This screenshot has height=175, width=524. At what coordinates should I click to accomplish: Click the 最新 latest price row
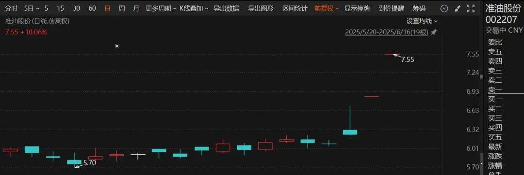495,147
